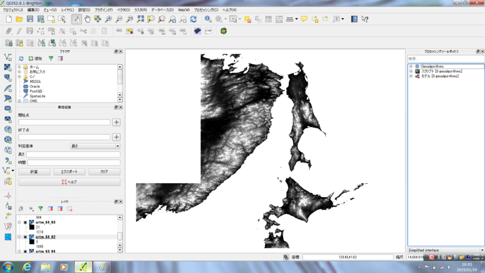This screenshot has width=485, height=273.
Task: Click the yellow Map Tips speech bubble icon
Action: tap(304, 19)
